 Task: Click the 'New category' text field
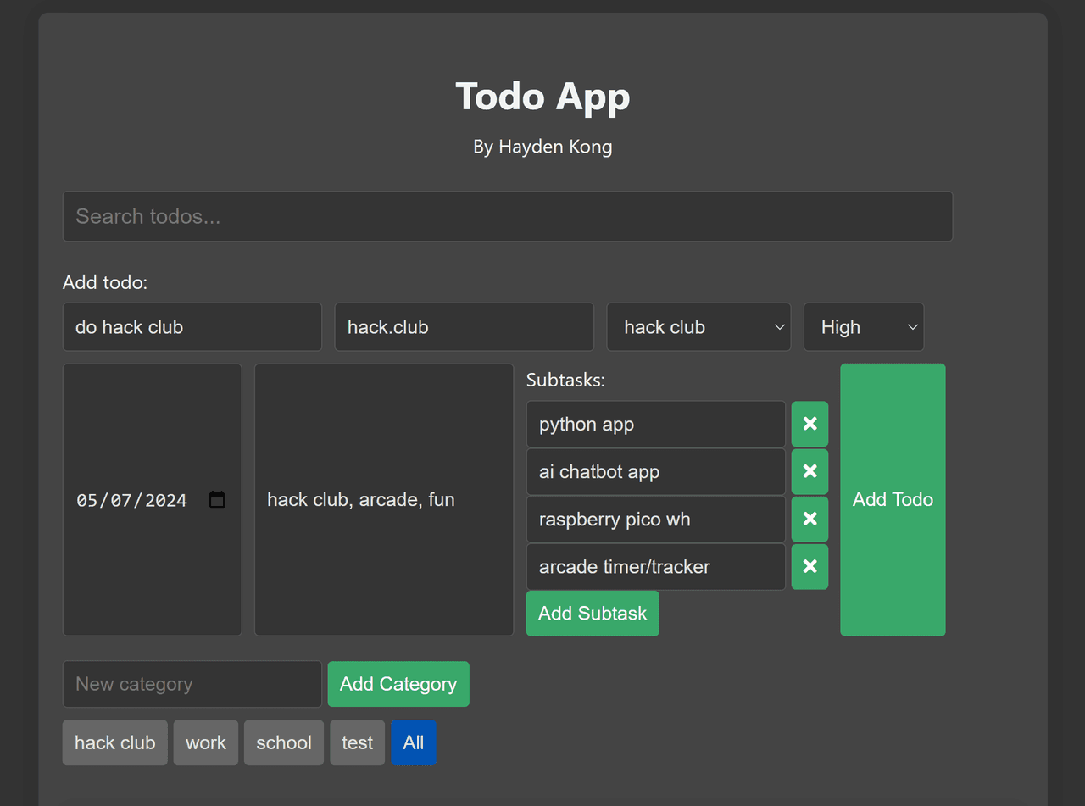pos(192,684)
